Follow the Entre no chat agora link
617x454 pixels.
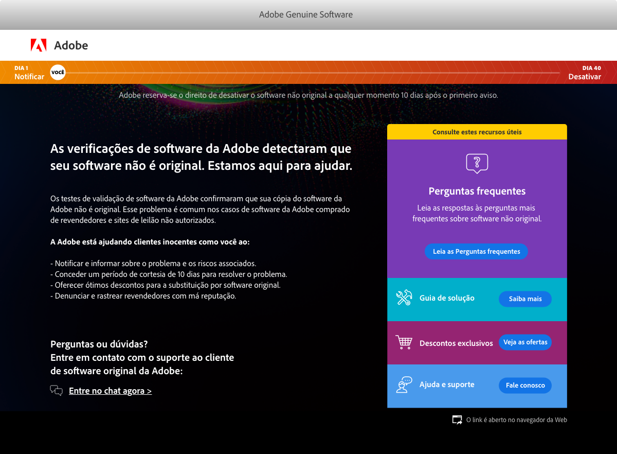110,390
